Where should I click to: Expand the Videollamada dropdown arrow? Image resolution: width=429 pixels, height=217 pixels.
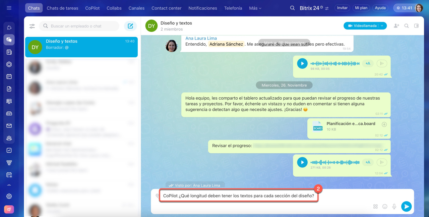coord(382,26)
